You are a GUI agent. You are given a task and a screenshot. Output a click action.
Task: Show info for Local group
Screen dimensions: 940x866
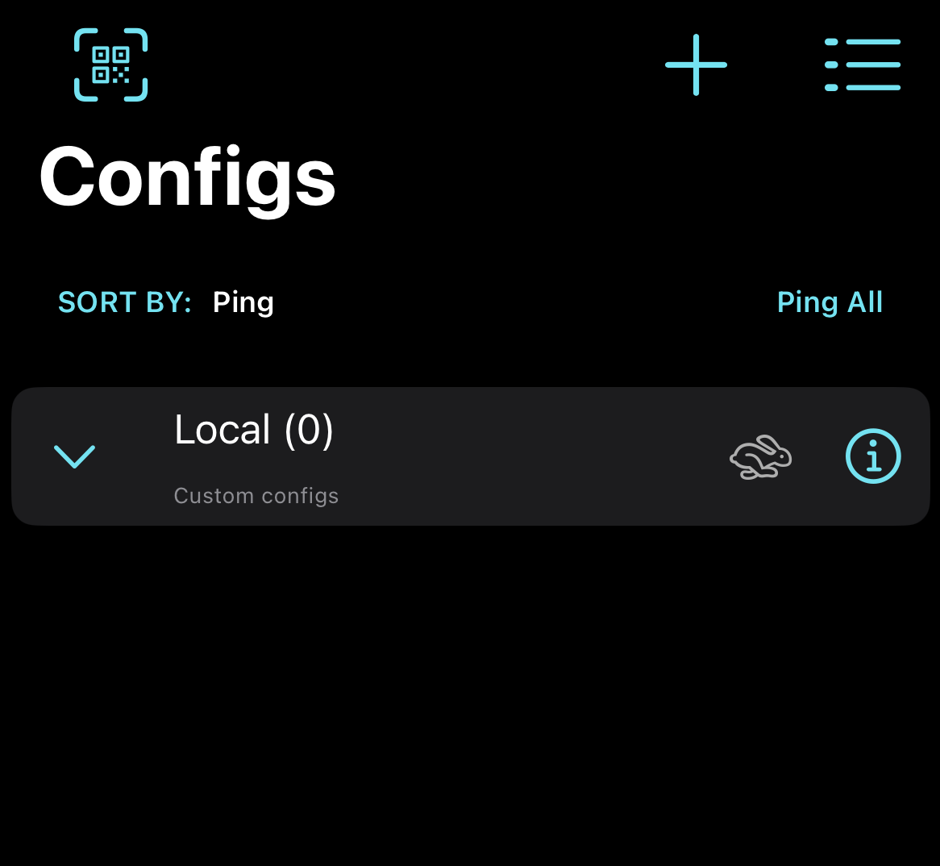coord(873,456)
